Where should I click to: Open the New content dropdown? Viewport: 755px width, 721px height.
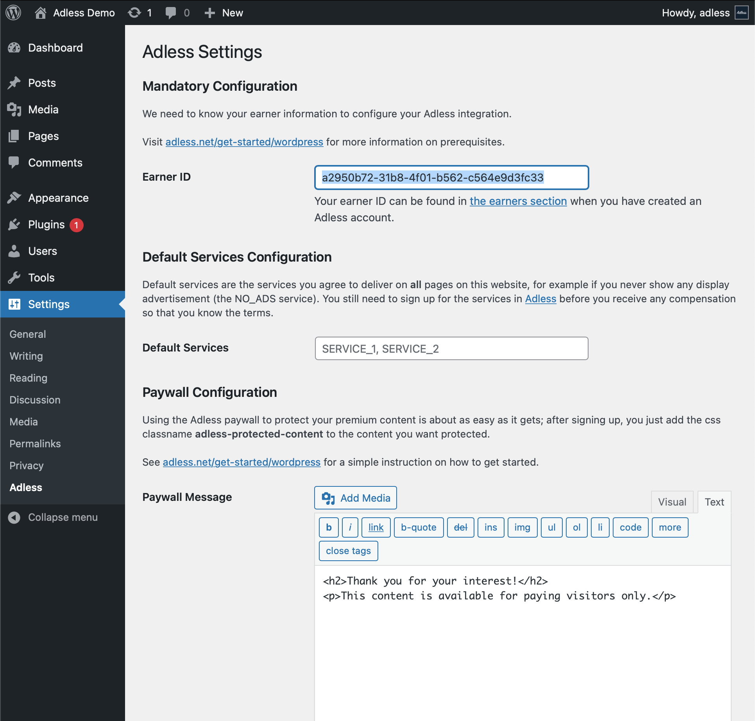(x=224, y=13)
